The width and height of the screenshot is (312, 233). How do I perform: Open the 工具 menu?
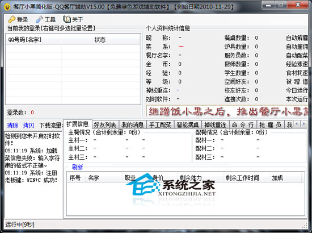coord(46,19)
